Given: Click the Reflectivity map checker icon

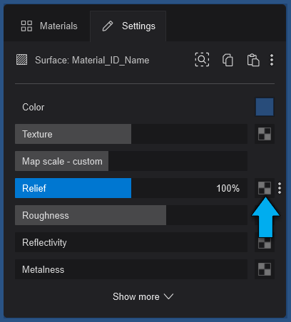Looking at the screenshot, I should (265, 243).
